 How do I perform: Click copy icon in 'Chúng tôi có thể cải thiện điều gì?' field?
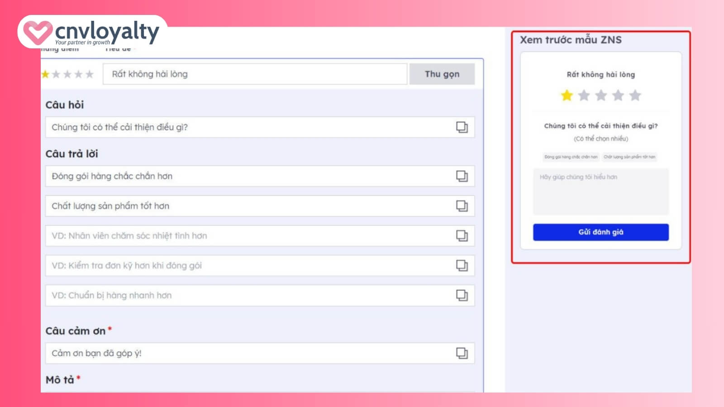(x=462, y=127)
